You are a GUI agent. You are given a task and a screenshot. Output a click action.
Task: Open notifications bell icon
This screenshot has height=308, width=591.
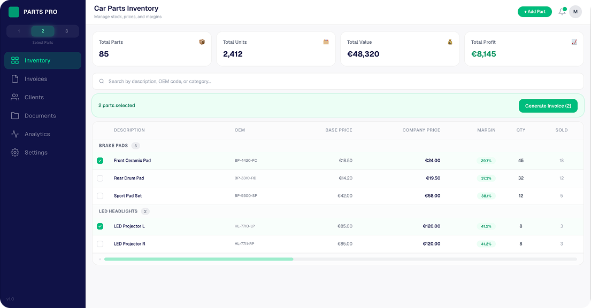click(x=562, y=12)
